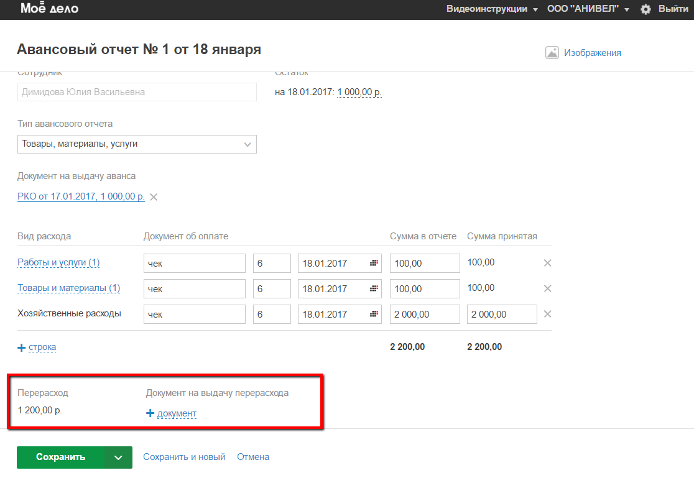
Task: Open the Изображения picture icon
Action: click(552, 53)
